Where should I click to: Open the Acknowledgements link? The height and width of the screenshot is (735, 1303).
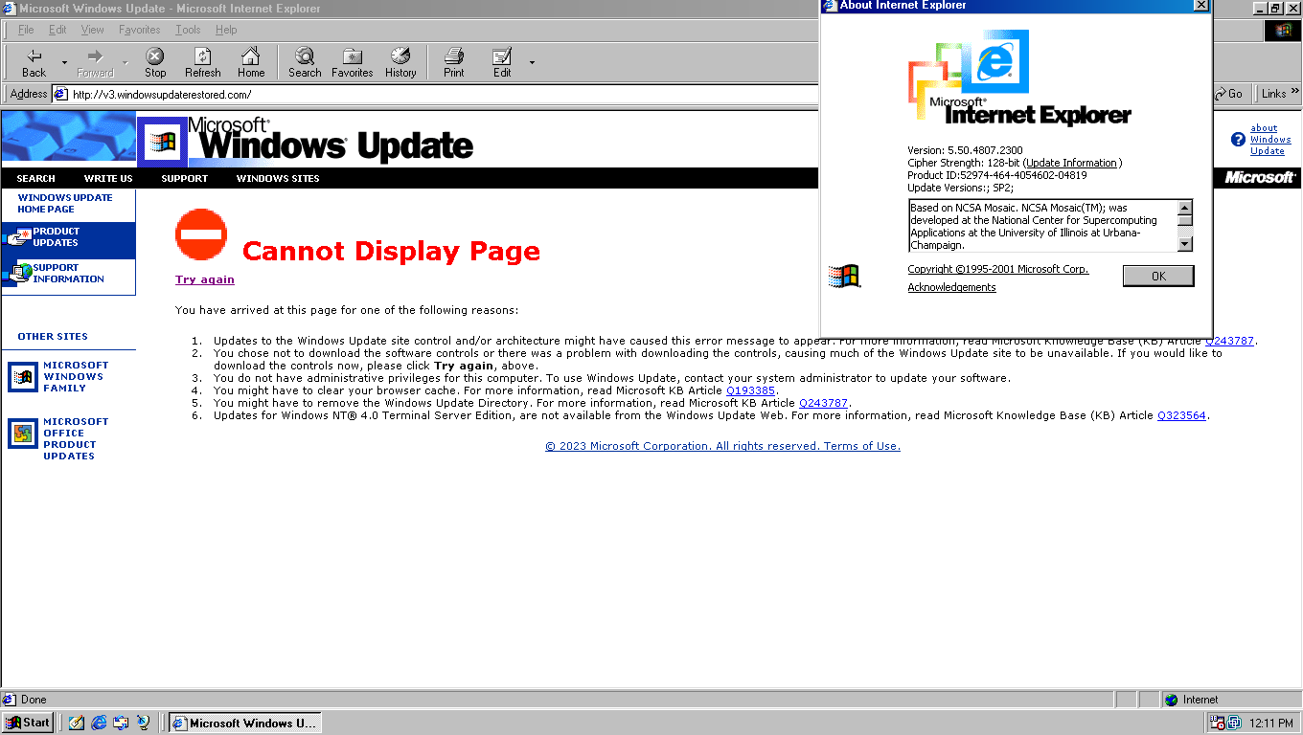click(x=951, y=287)
